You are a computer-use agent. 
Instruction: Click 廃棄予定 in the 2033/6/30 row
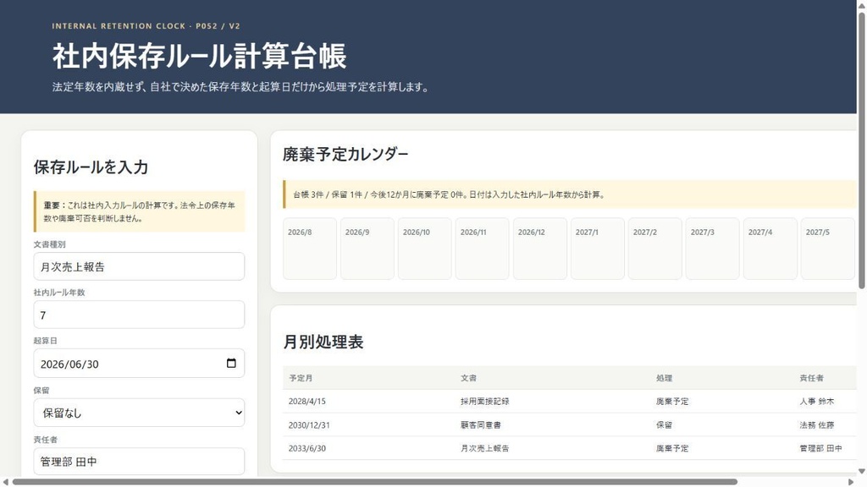pyautogui.click(x=672, y=448)
